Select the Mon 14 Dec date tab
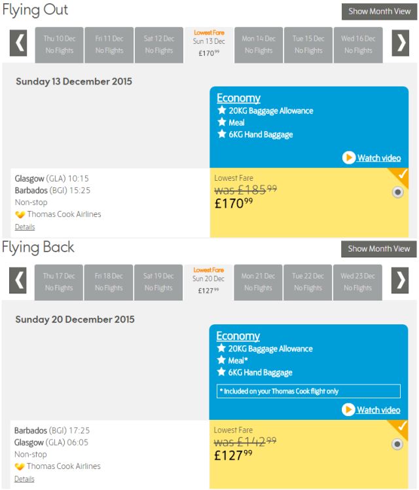 click(259, 45)
